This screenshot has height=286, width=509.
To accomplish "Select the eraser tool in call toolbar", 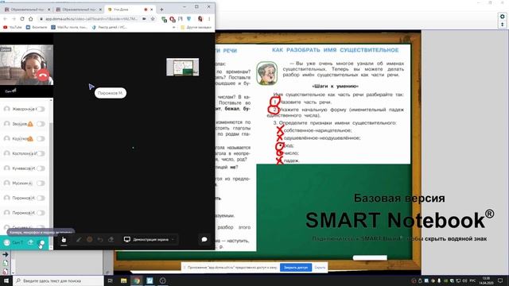I will tap(111, 240).
